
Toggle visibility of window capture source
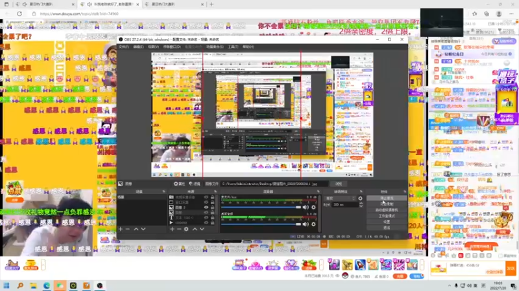coord(206,202)
